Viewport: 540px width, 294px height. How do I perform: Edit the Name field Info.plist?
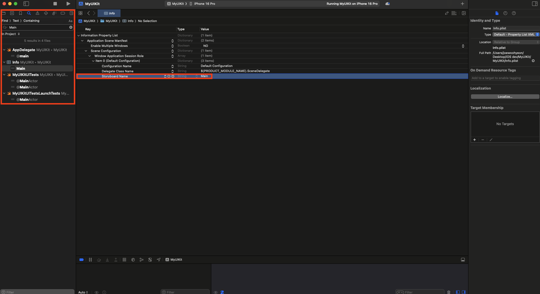[x=516, y=28]
